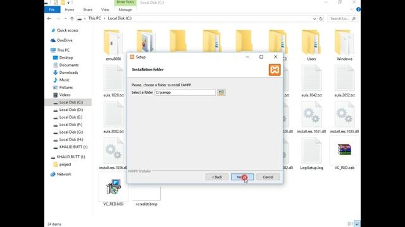Click the XAMPP logo icon in Setup
The width and height of the screenshot is (405, 227).
275,70
